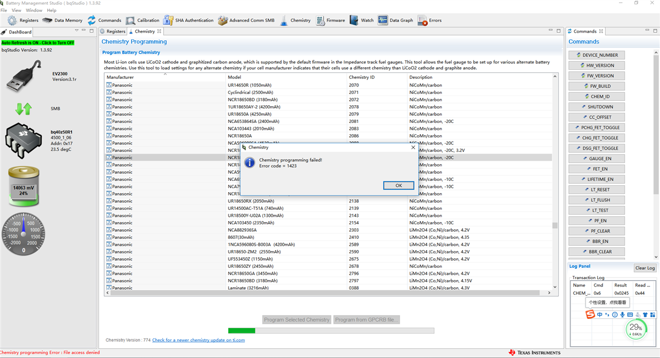Image resolution: width=660 pixels, height=358 pixels.
Task: Click Program from GPCRB file button
Action: point(366,320)
